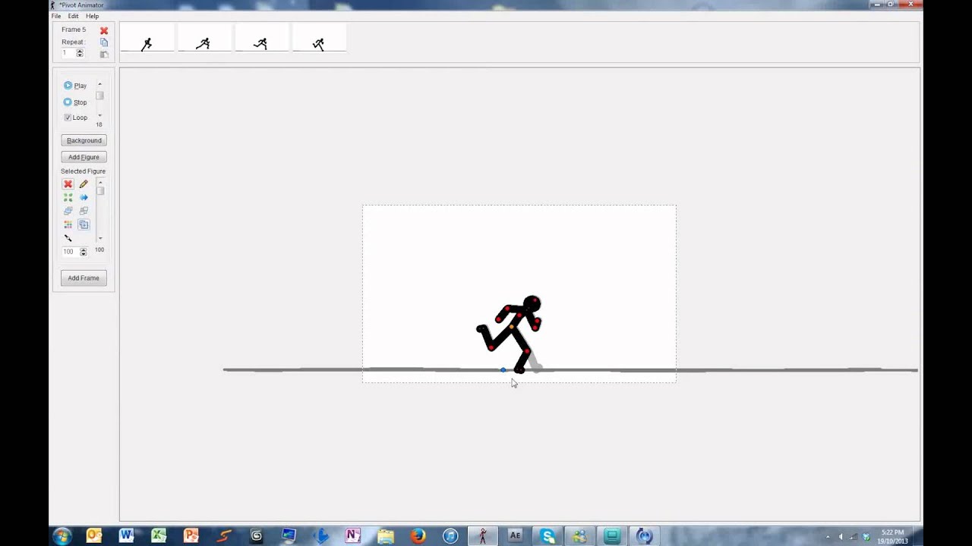The height and width of the screenshot is (546, 972).
Task: Open PowerPoint from the taskbar
Action: 191,536
